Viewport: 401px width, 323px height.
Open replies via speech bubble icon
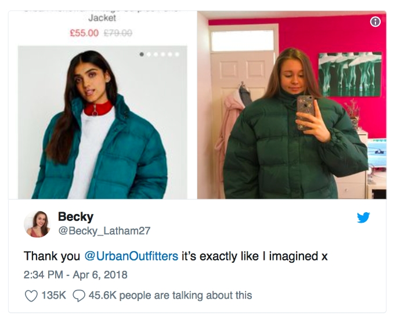tap(79, 296)
